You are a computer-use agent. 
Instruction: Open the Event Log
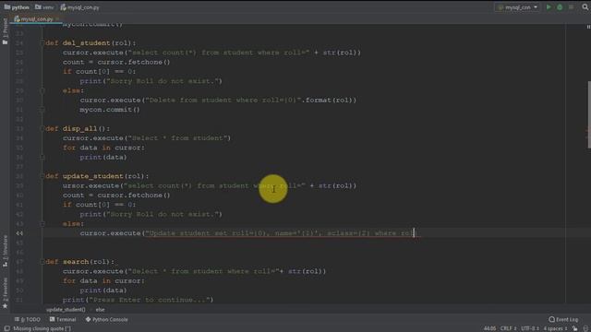click(x=563, y=319)
